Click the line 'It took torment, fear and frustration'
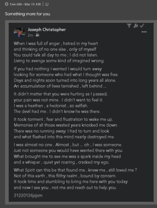Viewport: 157px width, 208px height. click(63, 119)
